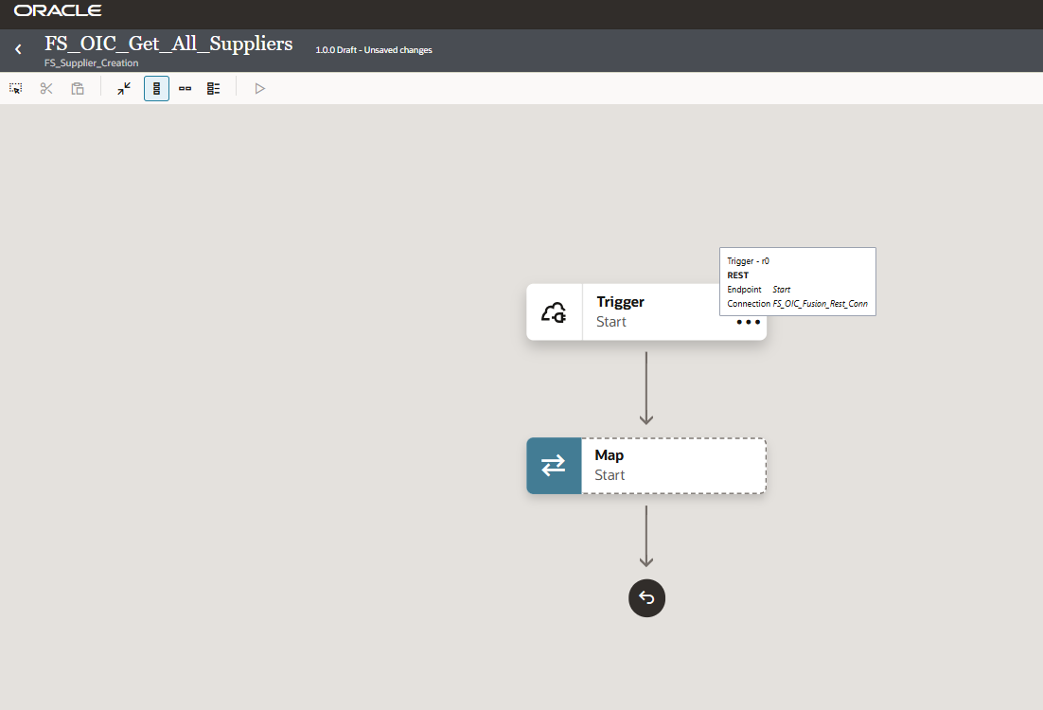Switch to vertical layout view
The width and height of the screenshot is (1043, 710).
click(156, 88)
